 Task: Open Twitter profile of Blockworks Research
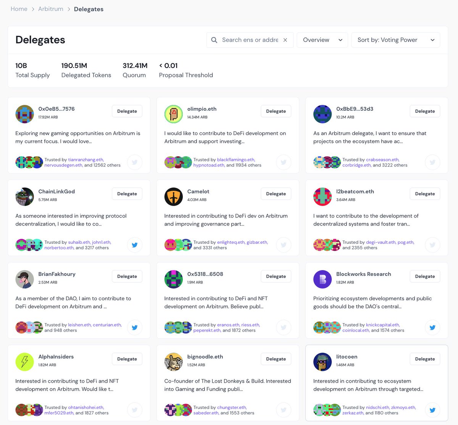pyautogui.click(x=432, y=327)
